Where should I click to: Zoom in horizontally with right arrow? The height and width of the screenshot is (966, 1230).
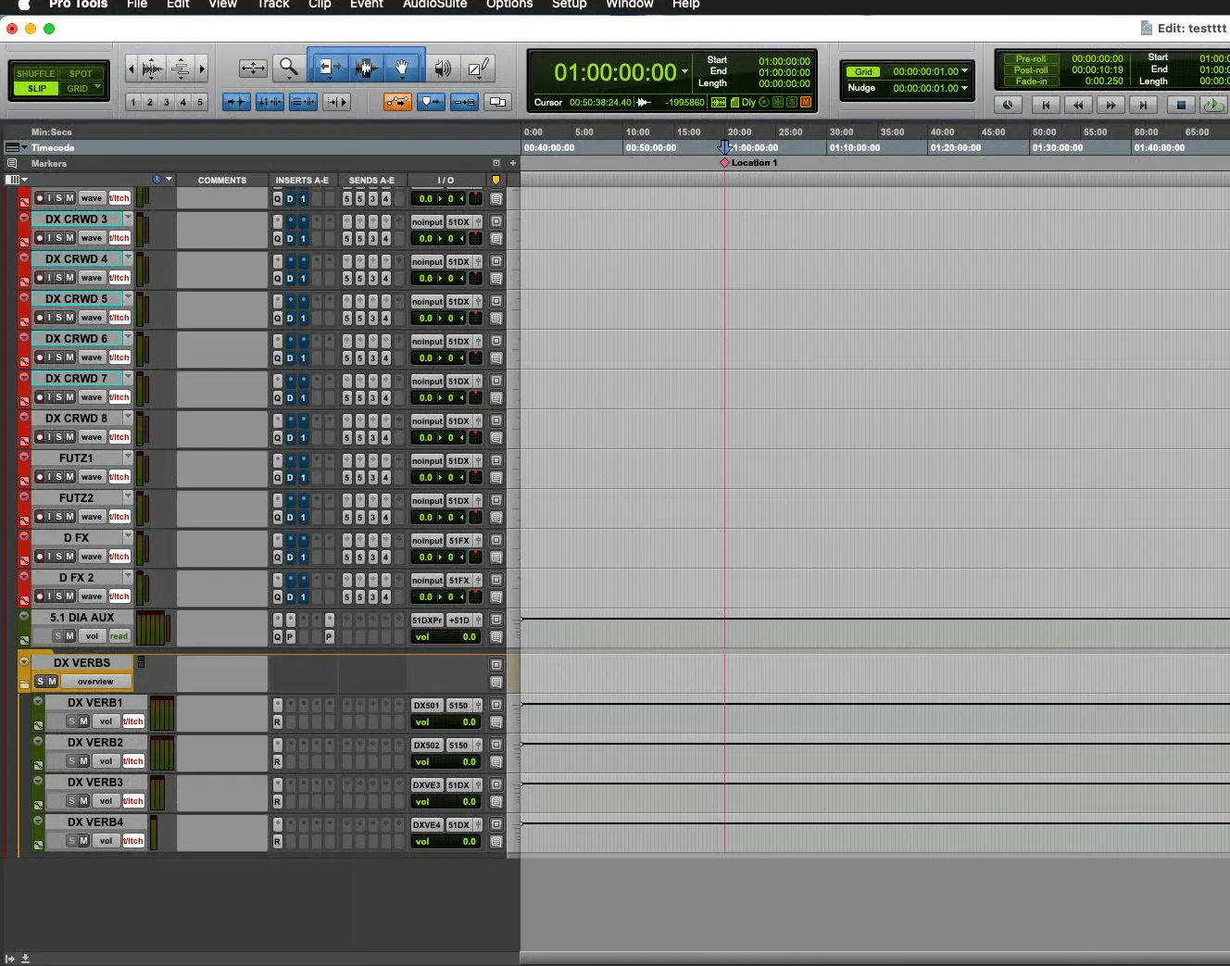tap(202, 68)
